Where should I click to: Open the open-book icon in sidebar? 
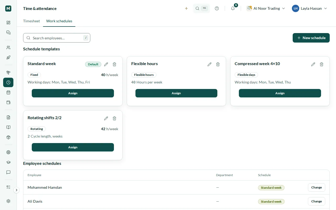[8, 127]
